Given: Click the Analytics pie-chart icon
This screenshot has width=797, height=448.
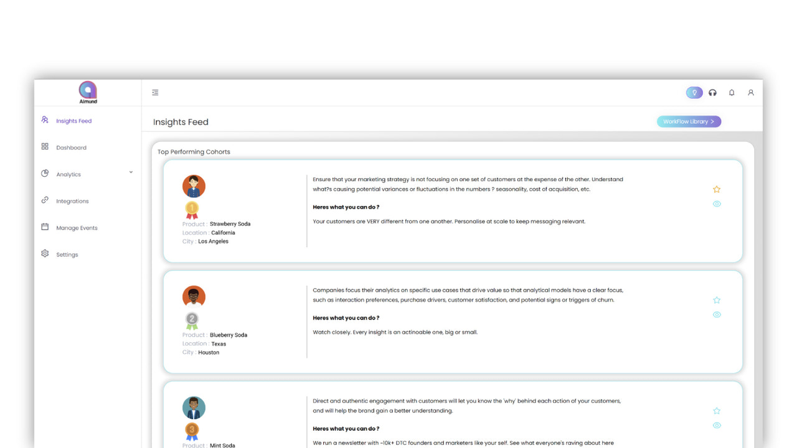Looking at the screenshot, I should [x=45, y=174].
